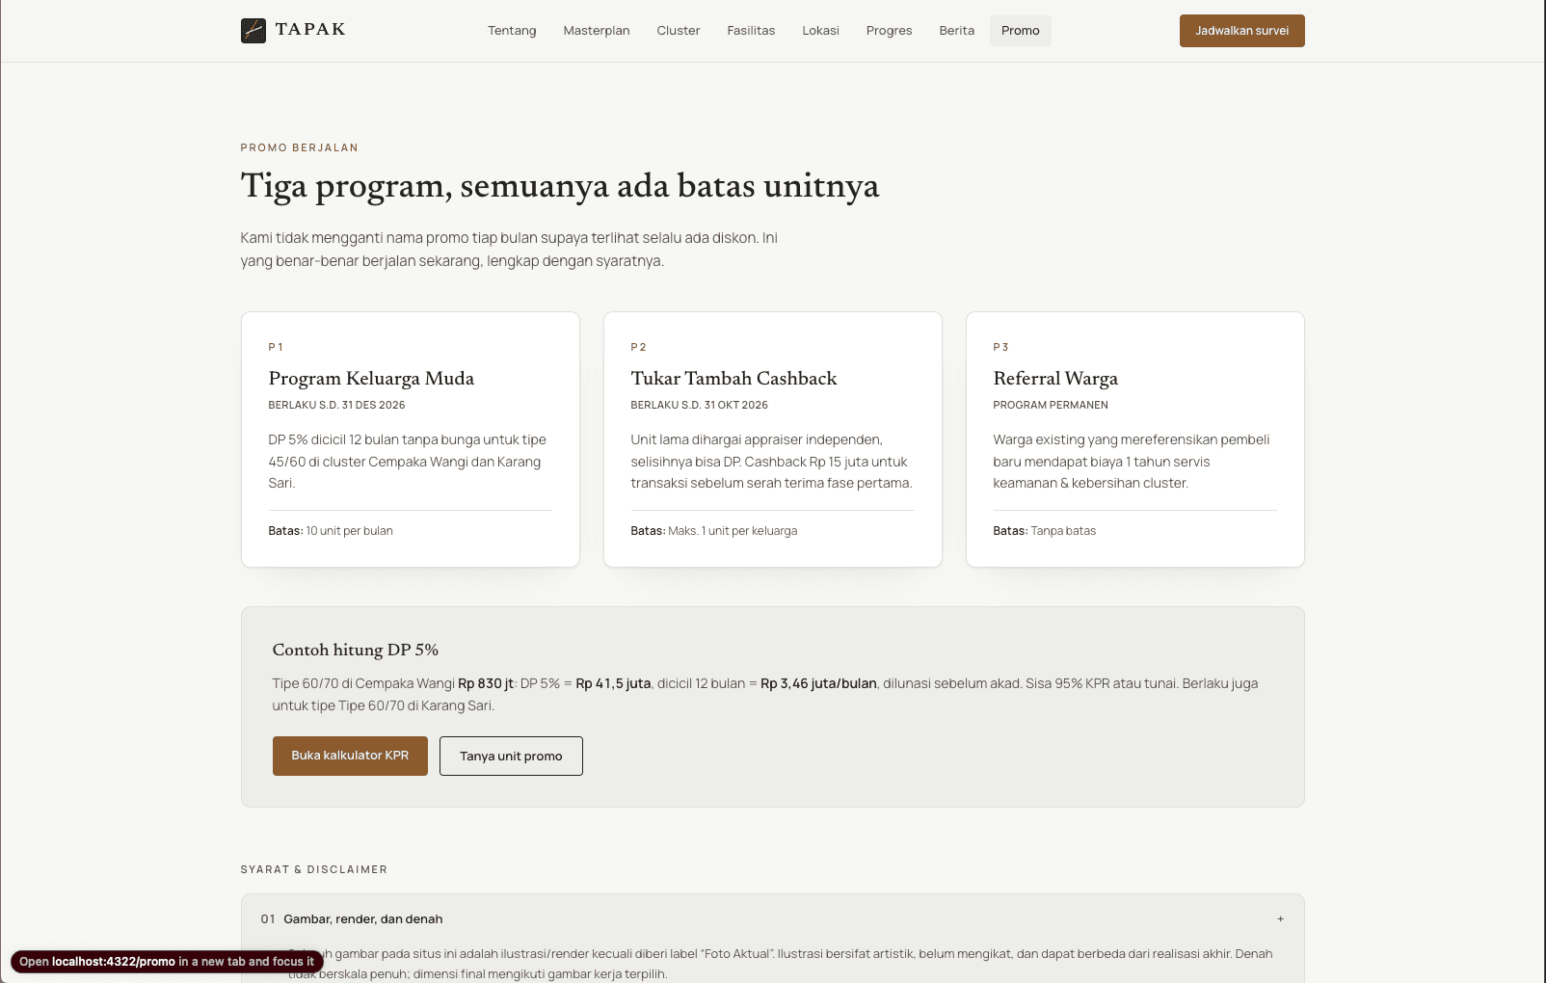Click the P2 label on second card
Screen dimensions: 1546x983
coord(638,347)
